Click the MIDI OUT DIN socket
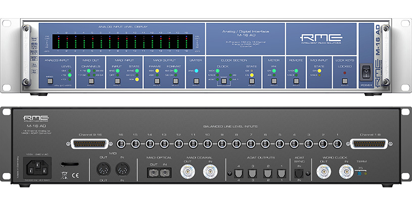 pos(104,169)
